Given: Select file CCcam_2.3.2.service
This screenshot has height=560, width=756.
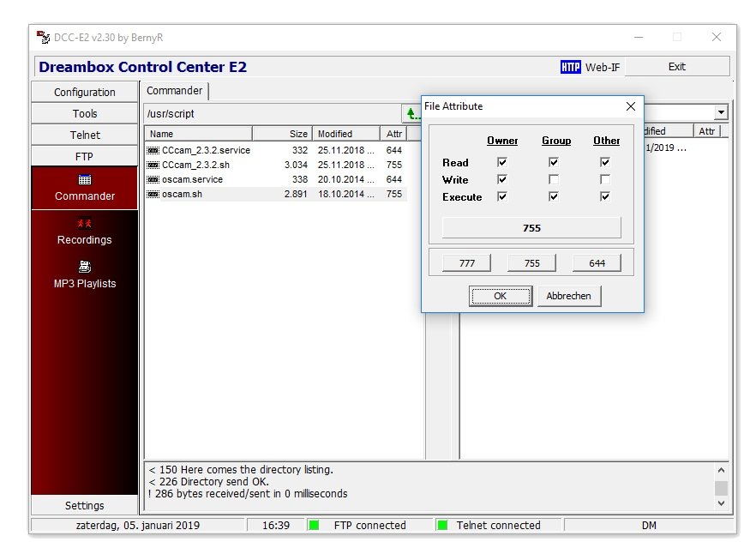Looking at the screenshot, I should [206, 150].
